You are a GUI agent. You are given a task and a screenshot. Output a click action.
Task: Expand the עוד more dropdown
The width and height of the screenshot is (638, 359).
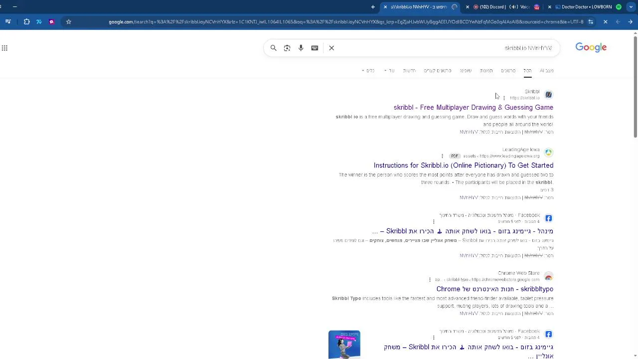pyautogui.click(x=389, y=71)
